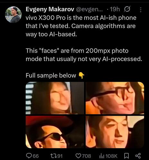Open bottom-right image of face with closed eyes
Screen dimensions: 149x160
coord(115,132)
